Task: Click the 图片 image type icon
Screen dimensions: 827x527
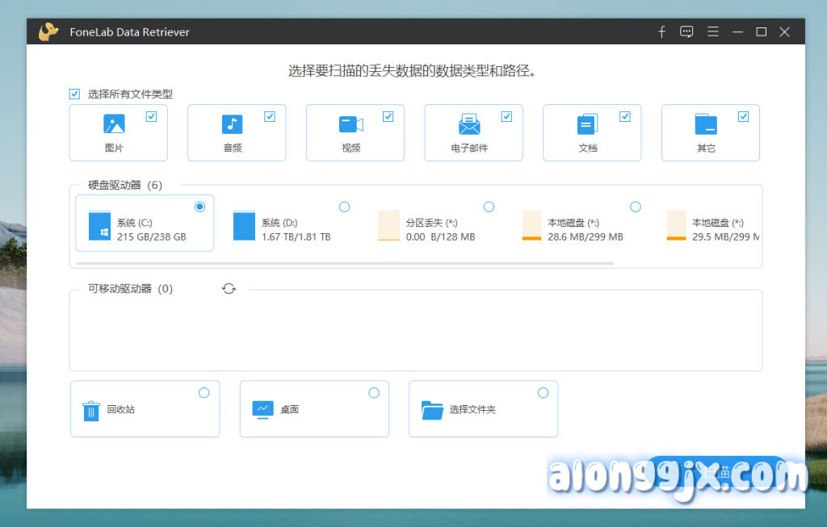Action: tap(114, 124)
